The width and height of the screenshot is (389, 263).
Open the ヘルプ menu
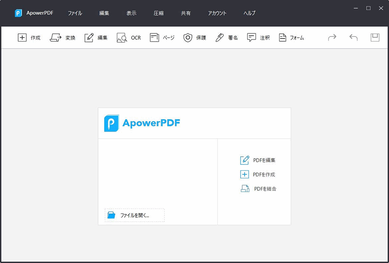(x=249, y=14)
